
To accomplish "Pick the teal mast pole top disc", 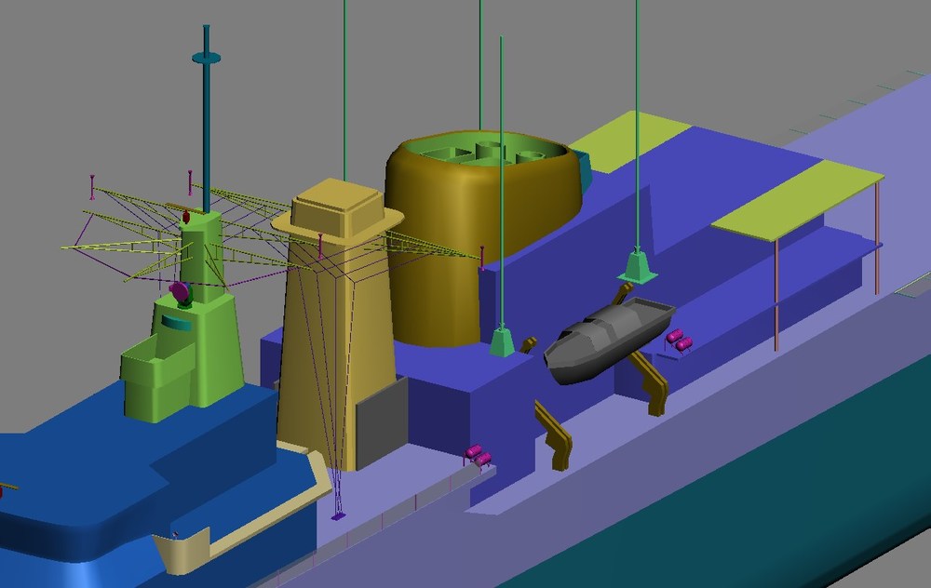I will 206,58.
